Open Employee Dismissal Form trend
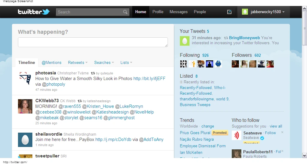307x164 pixels. [x=203, y=146]
